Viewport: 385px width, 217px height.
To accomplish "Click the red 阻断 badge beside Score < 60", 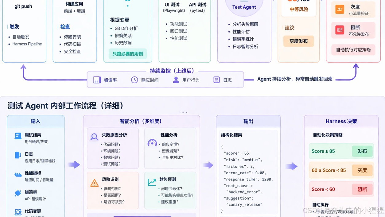I will [362, 189].
